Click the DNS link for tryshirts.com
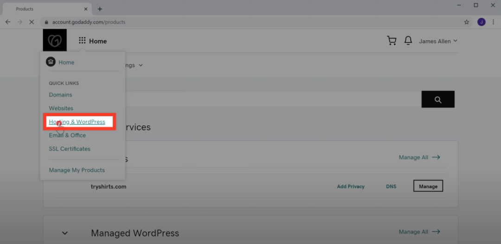 [x=391, y=187]
